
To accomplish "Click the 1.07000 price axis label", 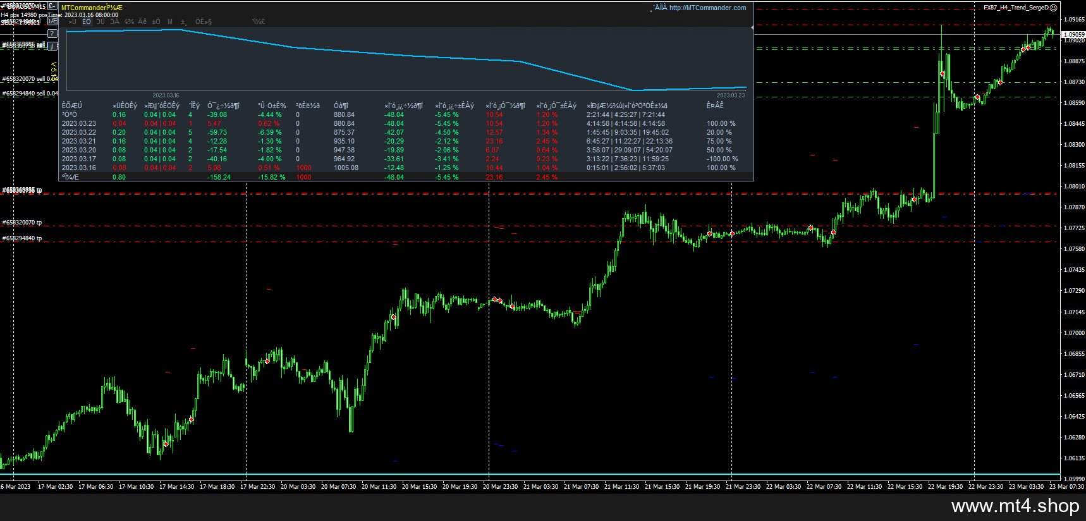I will [1074, 333].
